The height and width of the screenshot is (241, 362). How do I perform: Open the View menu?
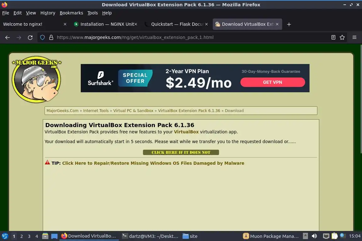pyautogui.click(x=31, y=13)
